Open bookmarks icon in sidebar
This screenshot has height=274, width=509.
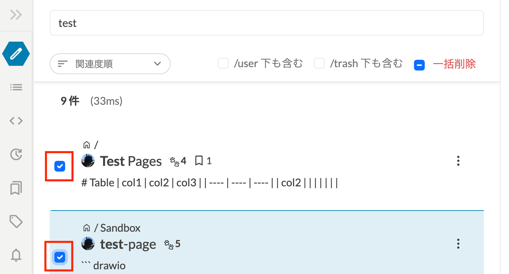16,188
